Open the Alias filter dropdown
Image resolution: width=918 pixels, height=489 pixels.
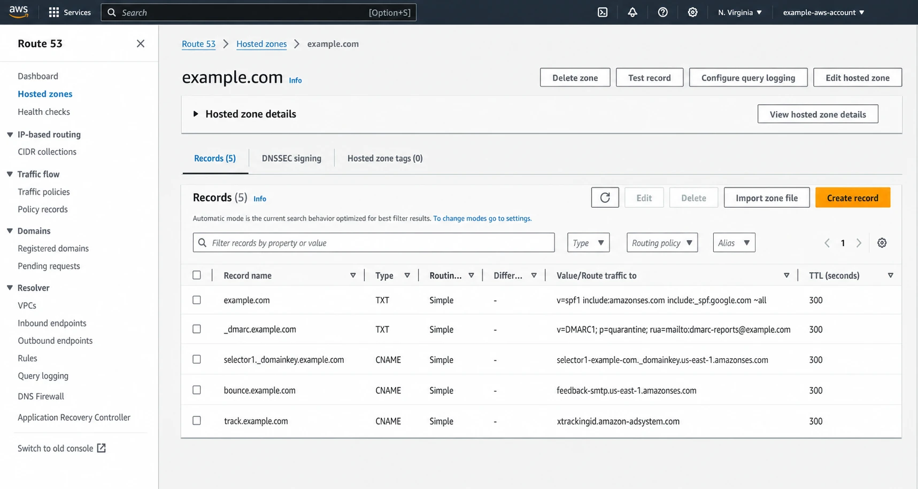coord(734,243)
